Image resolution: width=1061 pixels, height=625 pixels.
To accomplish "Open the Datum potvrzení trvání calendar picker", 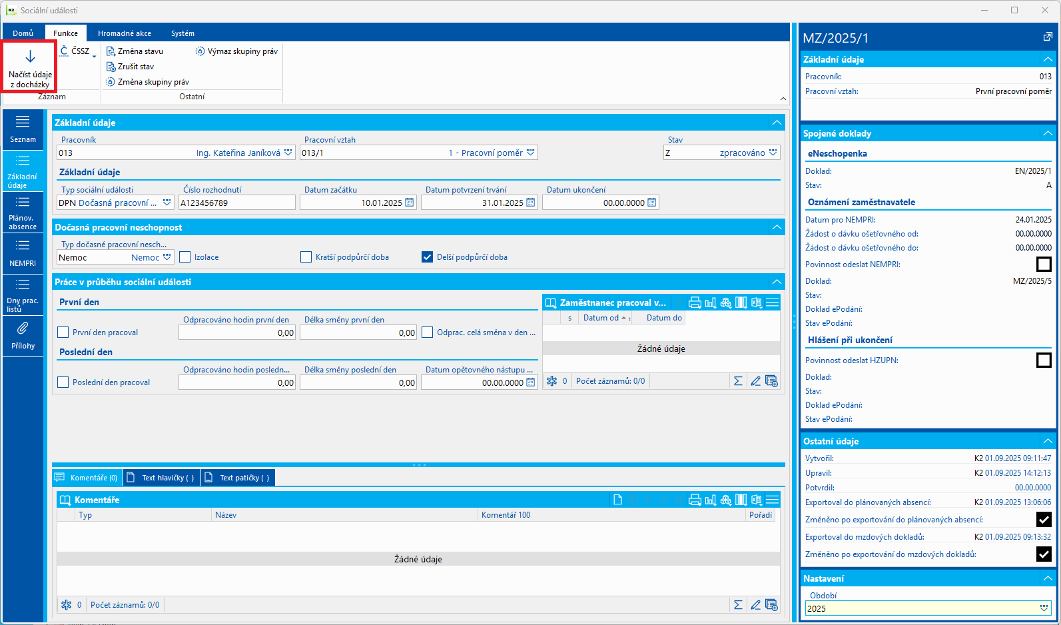I will [x=531, y=203].
